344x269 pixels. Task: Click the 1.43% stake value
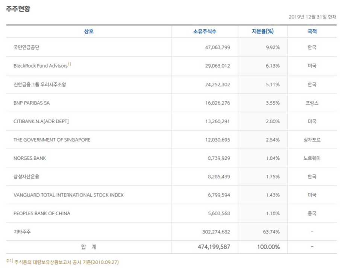(x=273, y=195)
